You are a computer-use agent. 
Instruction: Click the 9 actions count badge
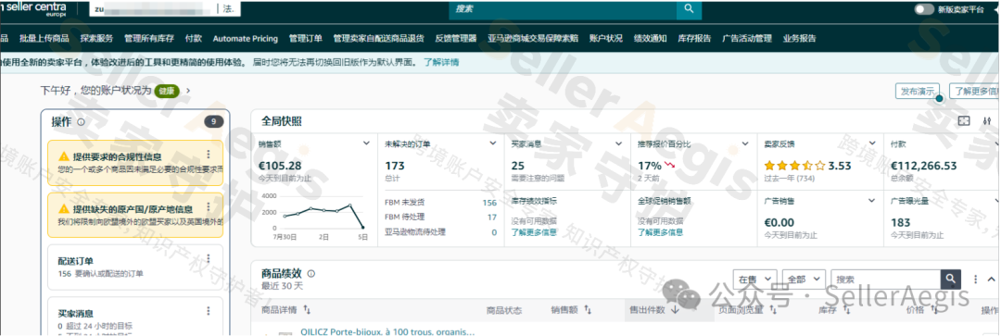tap(213, 122)
